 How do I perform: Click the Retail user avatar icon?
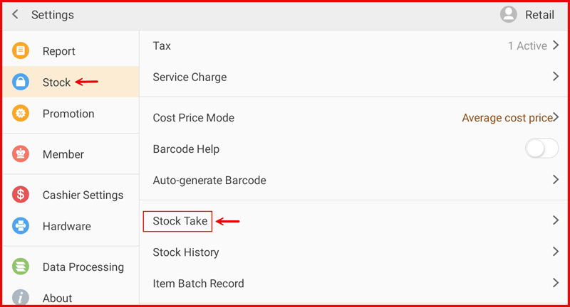(x=509, y=15)
